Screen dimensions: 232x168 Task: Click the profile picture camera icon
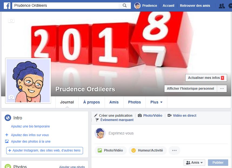[11, 97]
